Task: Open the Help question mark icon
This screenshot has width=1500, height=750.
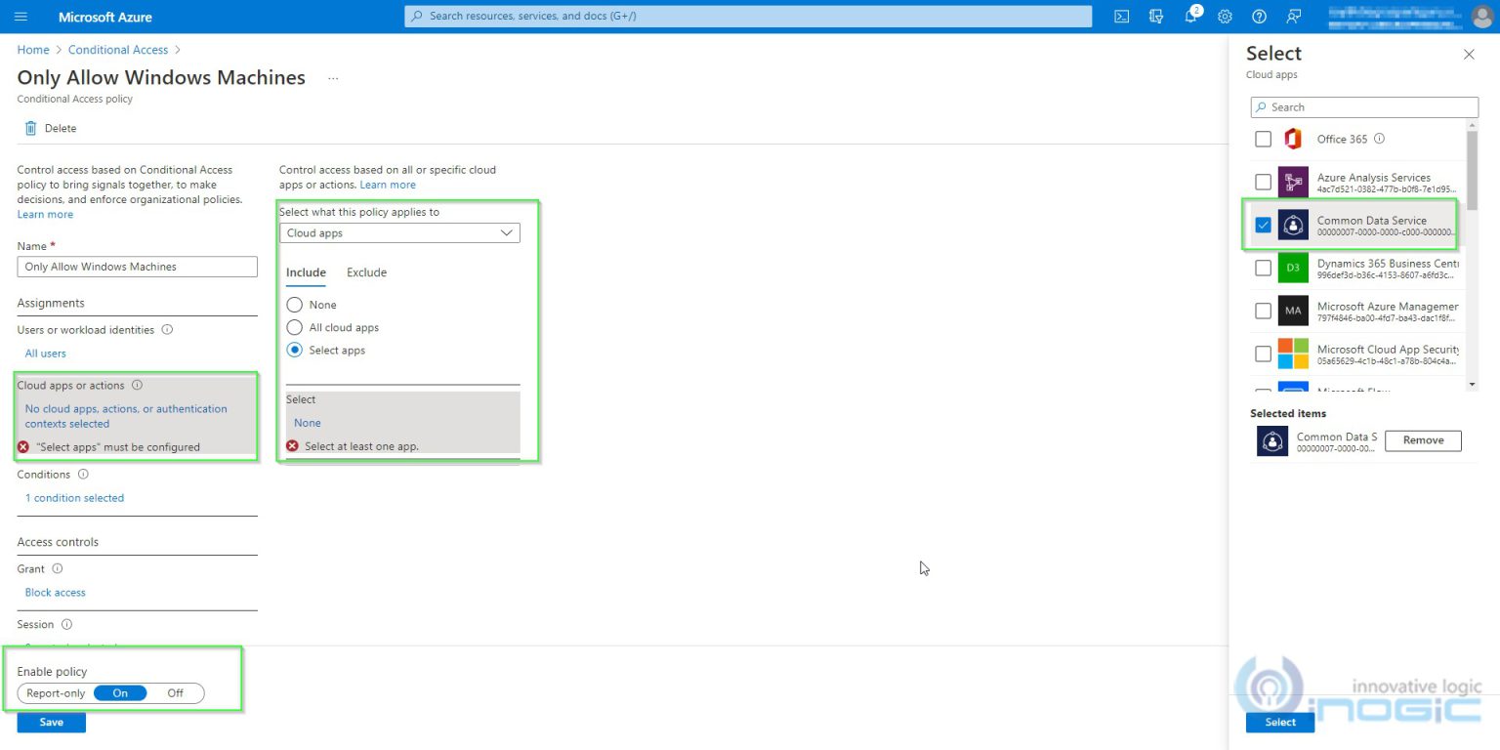Action: (x=1259, y=16)
